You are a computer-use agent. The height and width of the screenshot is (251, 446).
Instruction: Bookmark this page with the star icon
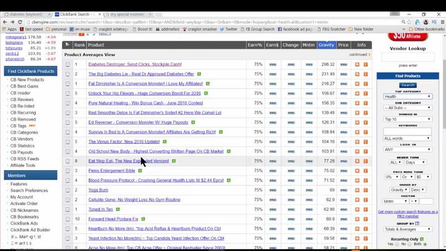[409, 22]
